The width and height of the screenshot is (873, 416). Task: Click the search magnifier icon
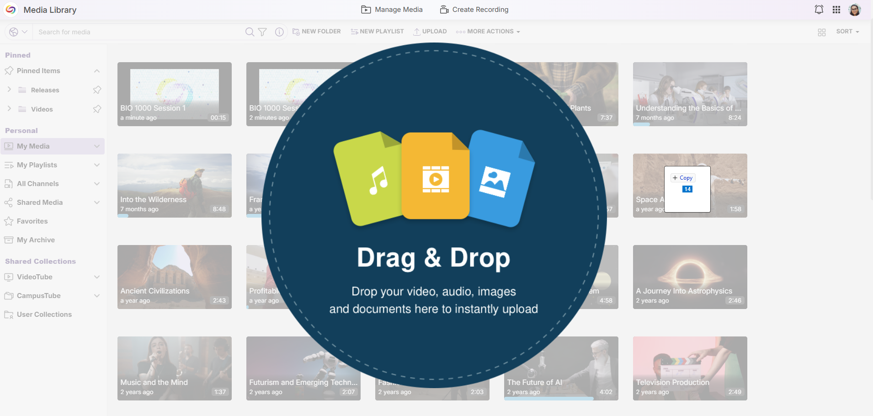[250, 32]
